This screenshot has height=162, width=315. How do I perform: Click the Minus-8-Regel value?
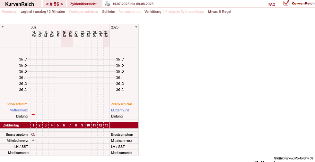(220, 12)
